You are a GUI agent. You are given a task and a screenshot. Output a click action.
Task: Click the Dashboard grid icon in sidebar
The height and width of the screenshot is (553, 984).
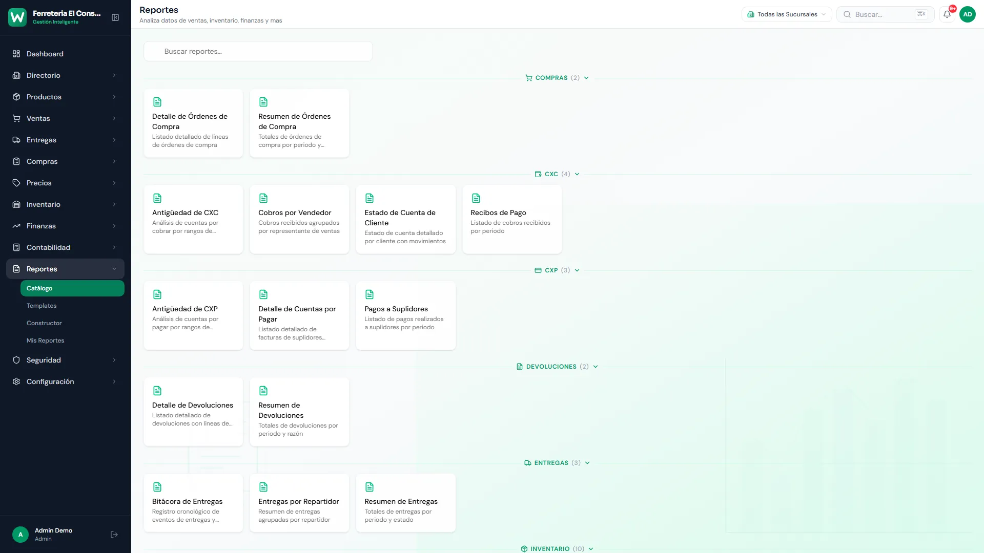pos(16,54)
